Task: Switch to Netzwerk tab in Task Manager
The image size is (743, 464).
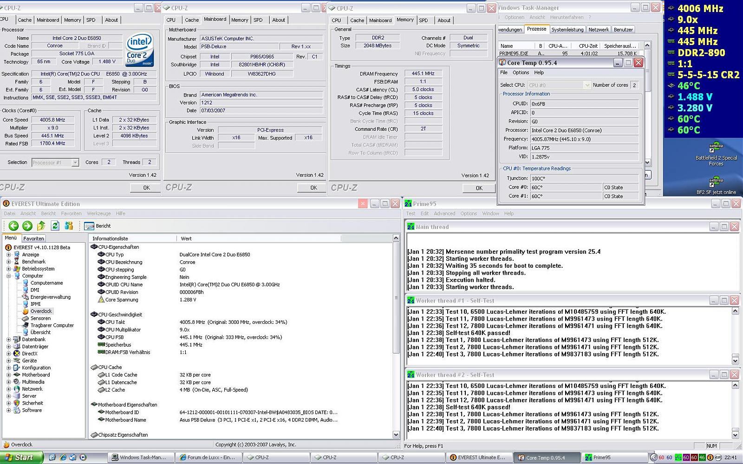Action: (599, 30)
